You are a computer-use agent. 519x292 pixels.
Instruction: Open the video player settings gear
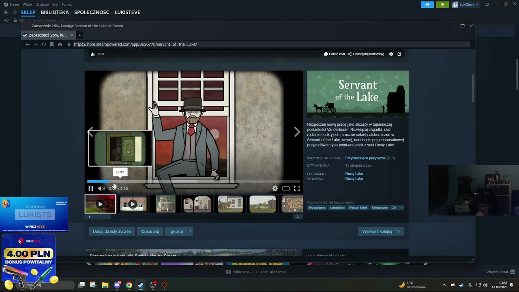275,188
